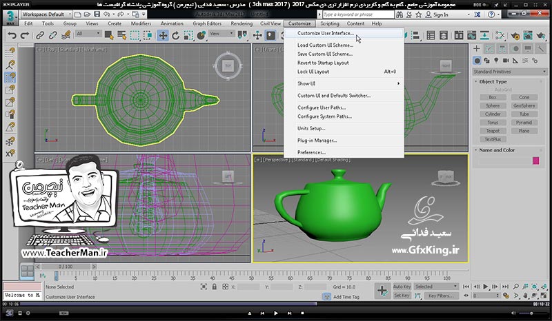Switch to the Modify panel icon
Image resolution: width=552 pixels, height=321 pixels.
pyautogui.click(x=489, y=48)
